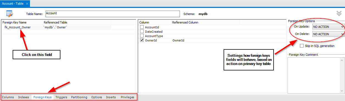Close the Account - Table tab
The width and height of the screenshot is (345, 101).
pyautogui.click(x=27, y=4)
